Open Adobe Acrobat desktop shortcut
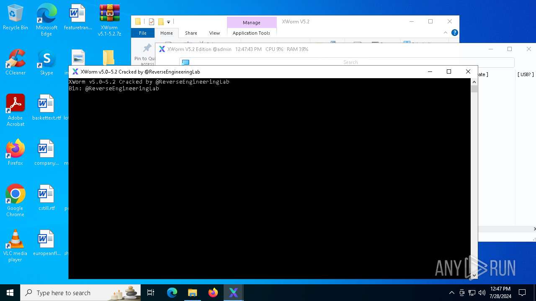The height and width of the screenshot is (301, 536). 15,110
